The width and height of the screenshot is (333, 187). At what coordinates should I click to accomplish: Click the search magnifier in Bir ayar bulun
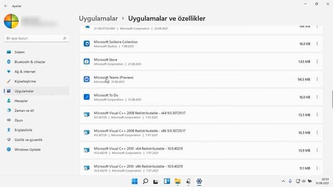65,38
